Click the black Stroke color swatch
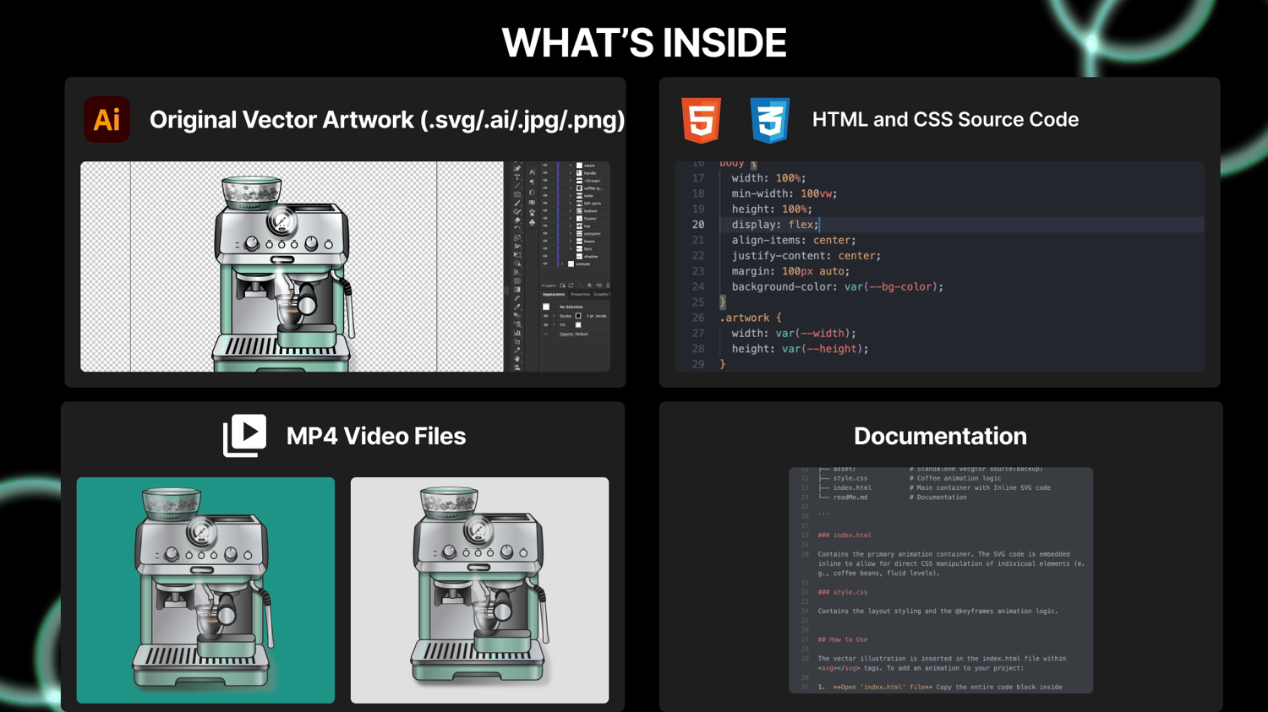The image size is (1268, 712). 578,316
